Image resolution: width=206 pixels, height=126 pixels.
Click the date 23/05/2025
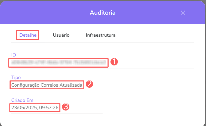[x=23, y=108]
